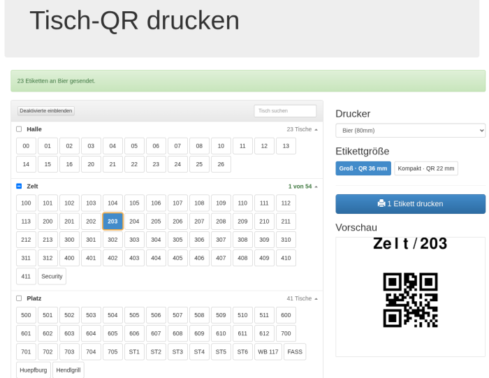
Task: Select table 700 in Platz
Action: pyautogui.click(x=286, y=333)
